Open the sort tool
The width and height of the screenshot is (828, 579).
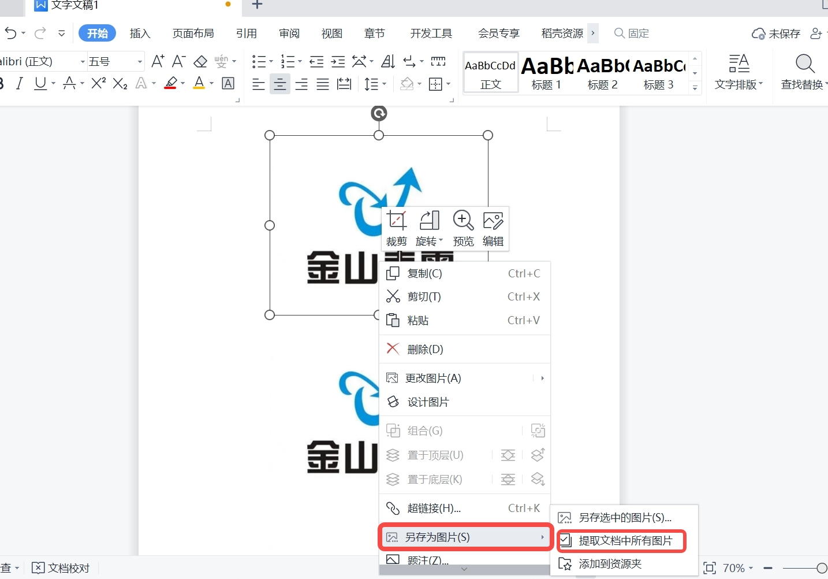click(388, 61)
